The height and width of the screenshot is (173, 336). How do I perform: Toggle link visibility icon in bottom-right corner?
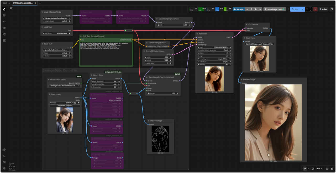(332, 169)
